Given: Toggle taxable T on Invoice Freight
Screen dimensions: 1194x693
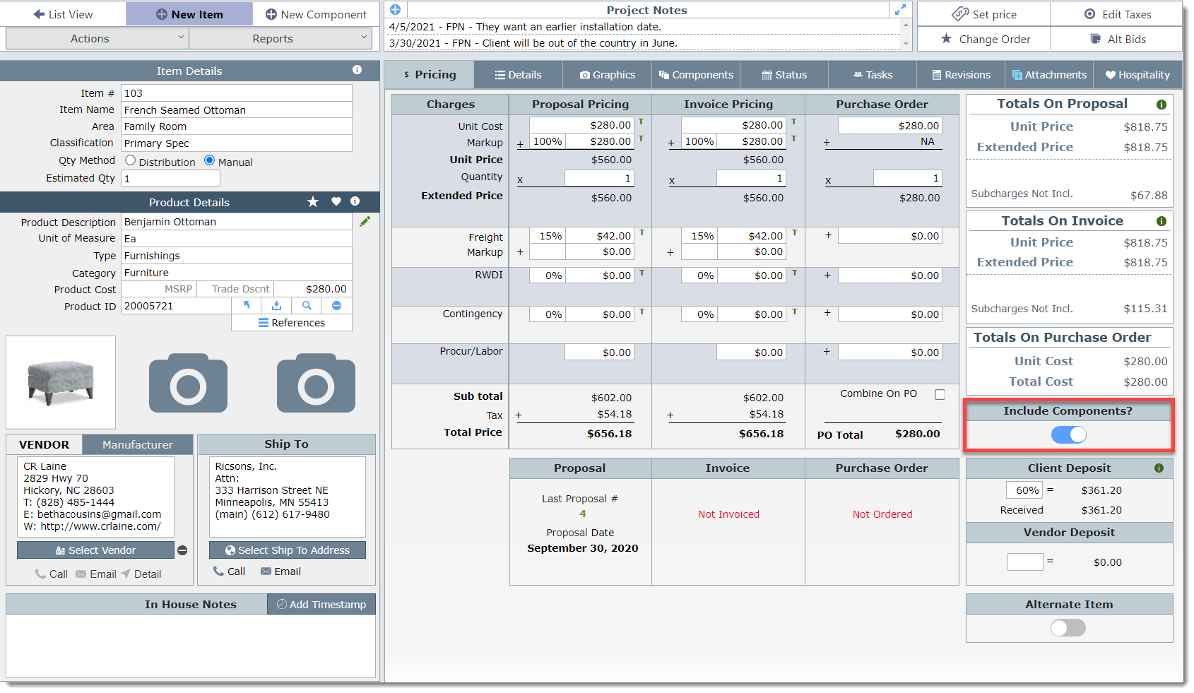Looking at the screenshot, I should pos(794,232).
